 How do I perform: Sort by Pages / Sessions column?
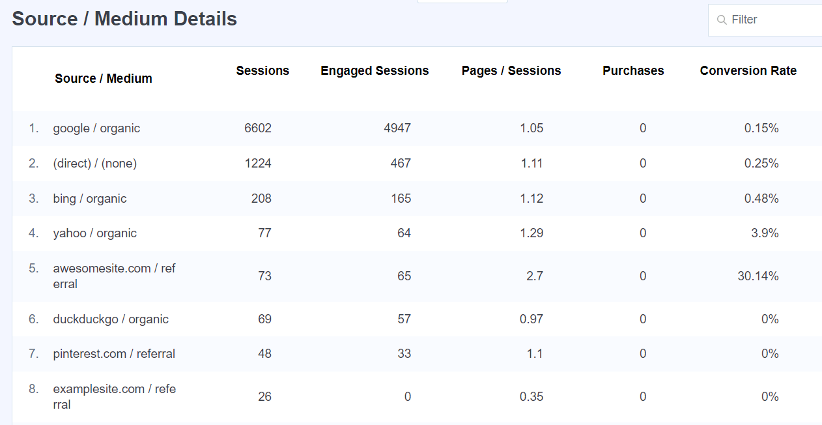coord(511,70)
